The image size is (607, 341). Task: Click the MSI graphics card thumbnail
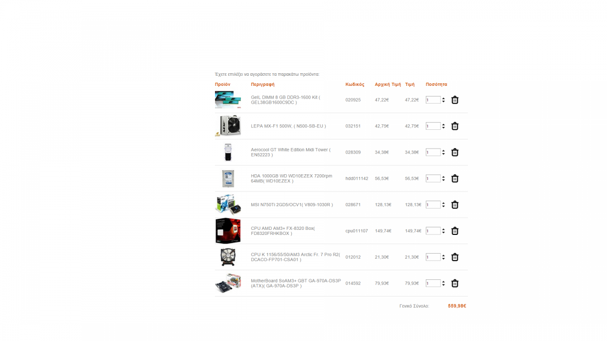[228, 205]
